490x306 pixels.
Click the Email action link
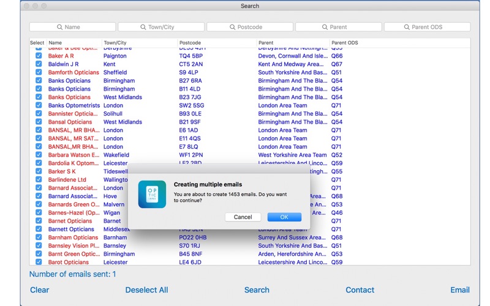(460, 289)
